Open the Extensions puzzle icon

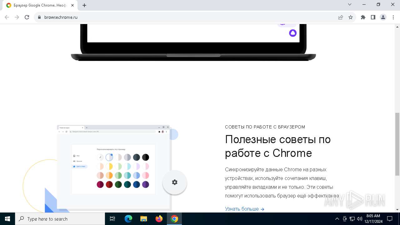click(x=363, y=17)
